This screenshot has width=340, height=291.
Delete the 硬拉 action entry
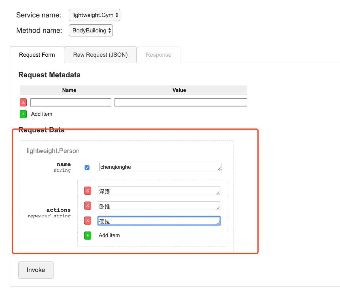pyautogui.click(x=88, y=220)
